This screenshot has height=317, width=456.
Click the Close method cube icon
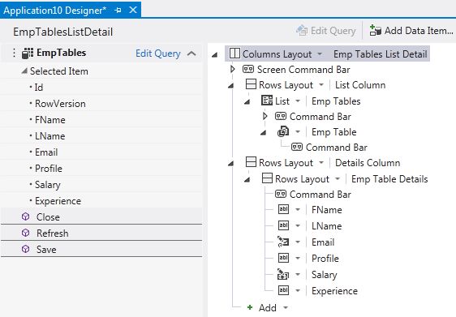coord(26,216)
